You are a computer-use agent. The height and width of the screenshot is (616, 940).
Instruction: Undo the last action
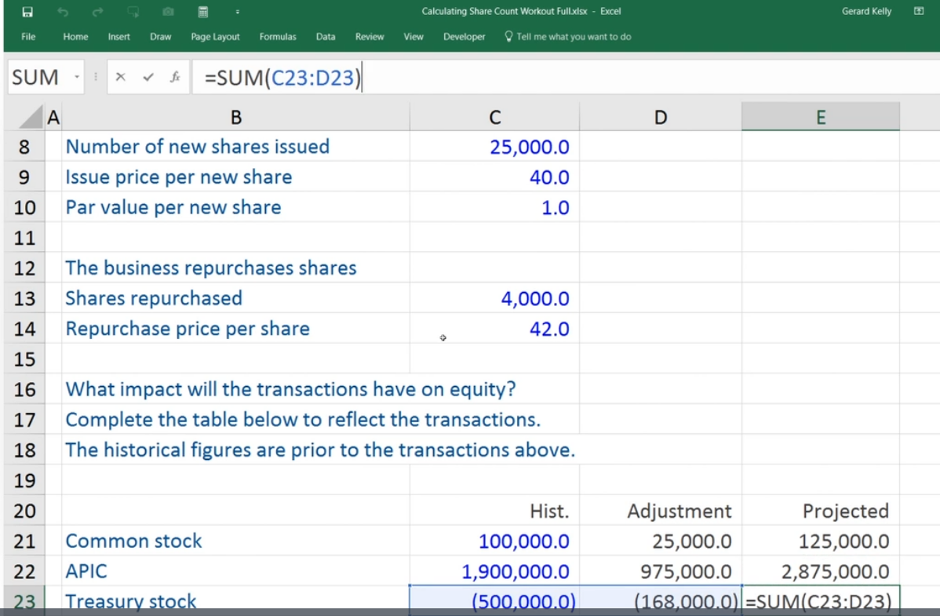[63, 12]
